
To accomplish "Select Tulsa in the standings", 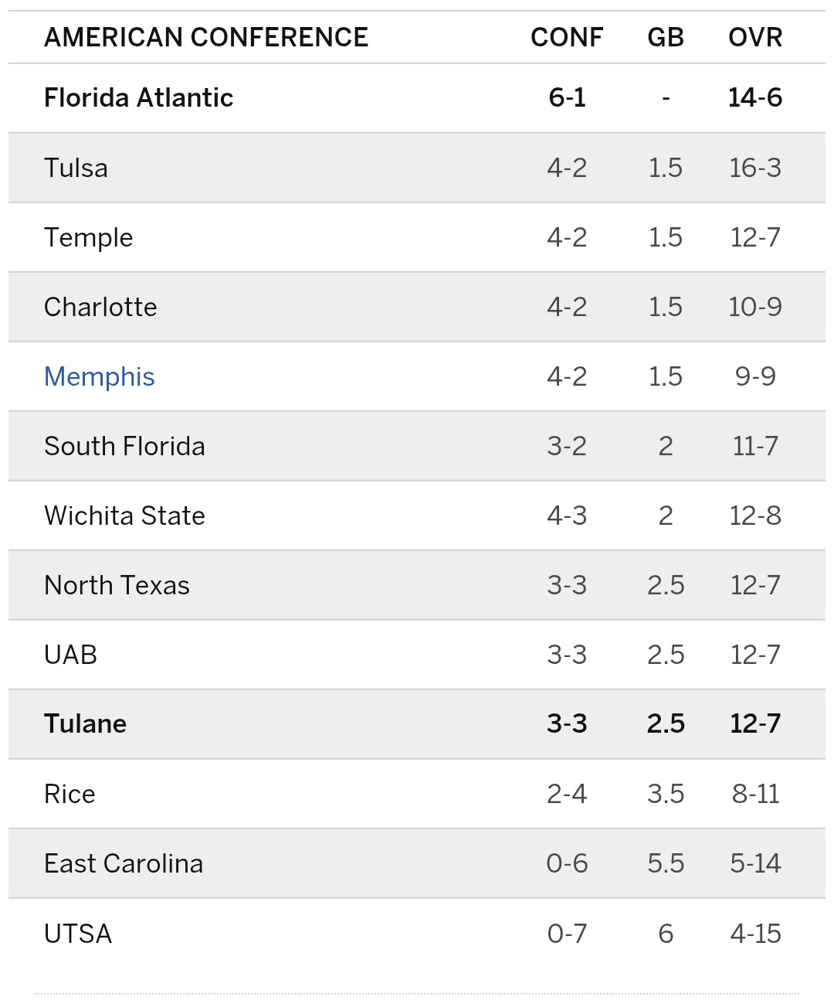I will (x=76, y=168).
